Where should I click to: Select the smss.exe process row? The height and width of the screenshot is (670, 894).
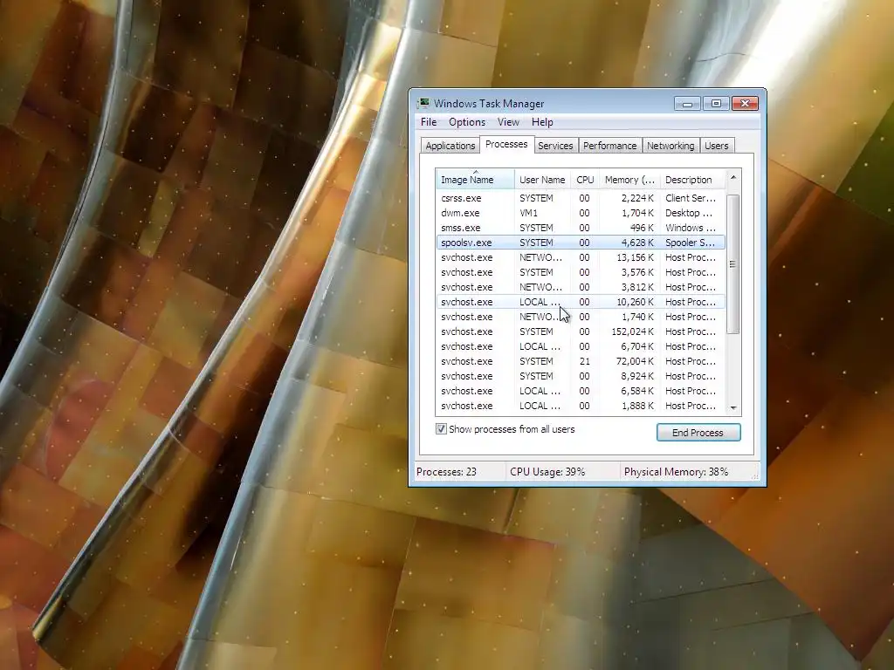tap(581, 228)
